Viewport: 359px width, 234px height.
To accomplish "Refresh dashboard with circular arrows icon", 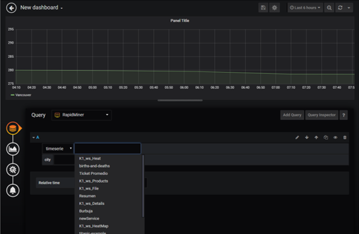I will (x=340, y=8).
